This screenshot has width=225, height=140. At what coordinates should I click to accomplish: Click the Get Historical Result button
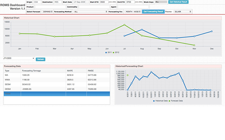pyautogui.click(x=178, y=2)
